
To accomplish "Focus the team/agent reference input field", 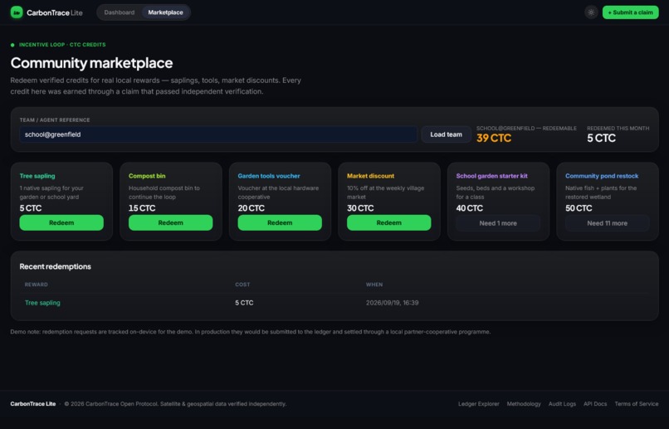I will coord(218,134).
